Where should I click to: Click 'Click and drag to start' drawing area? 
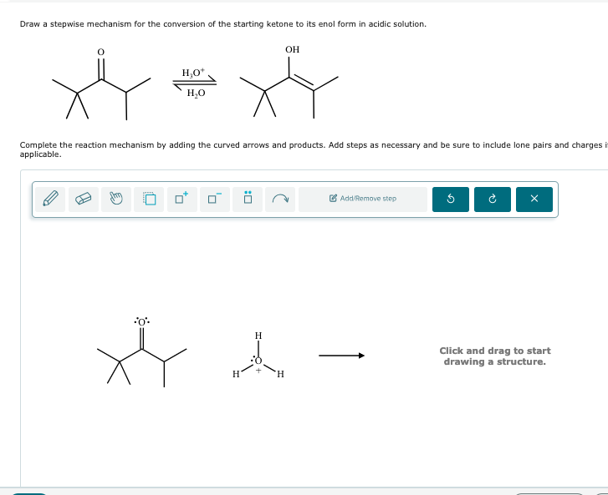click(x=495, y=356)
